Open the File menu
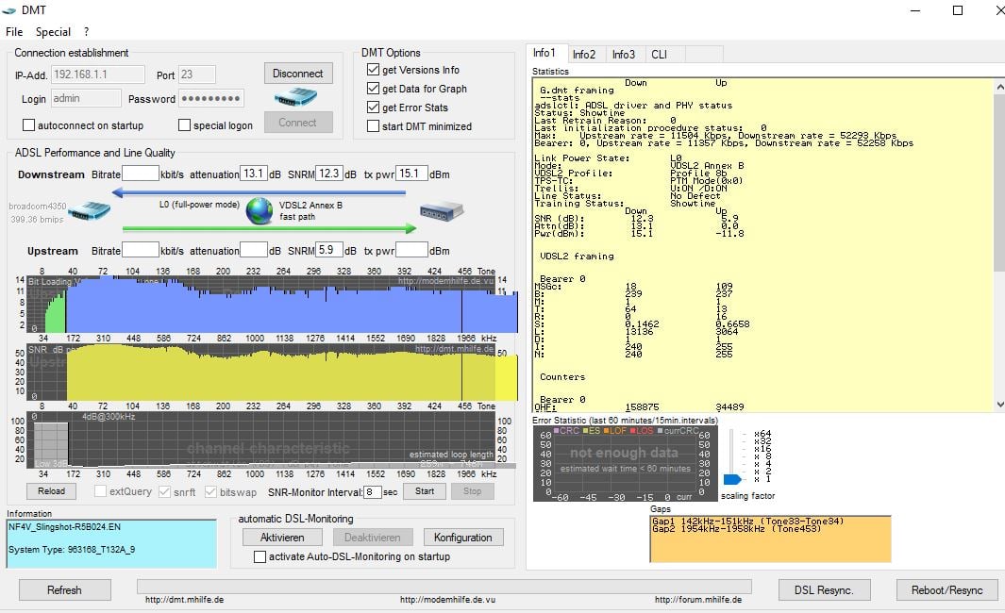1005x613 pixels. pyautogui.click(x=14, y=32)
